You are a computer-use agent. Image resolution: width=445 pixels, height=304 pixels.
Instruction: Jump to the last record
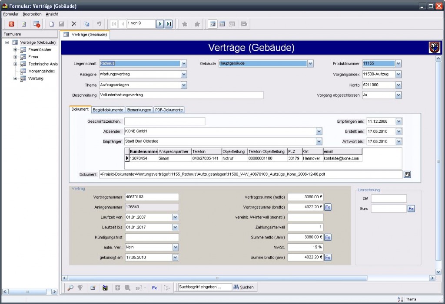coord(169,24)
